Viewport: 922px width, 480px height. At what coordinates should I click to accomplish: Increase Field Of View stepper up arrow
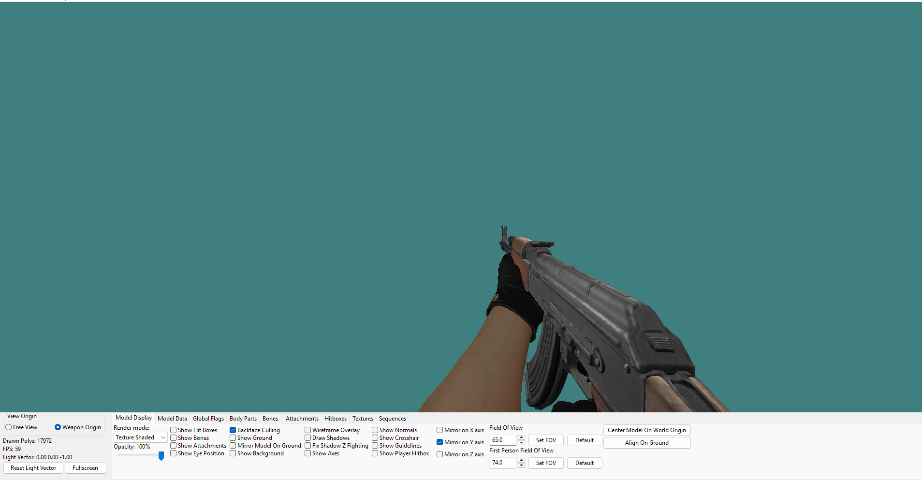click(x=521, y=437)
